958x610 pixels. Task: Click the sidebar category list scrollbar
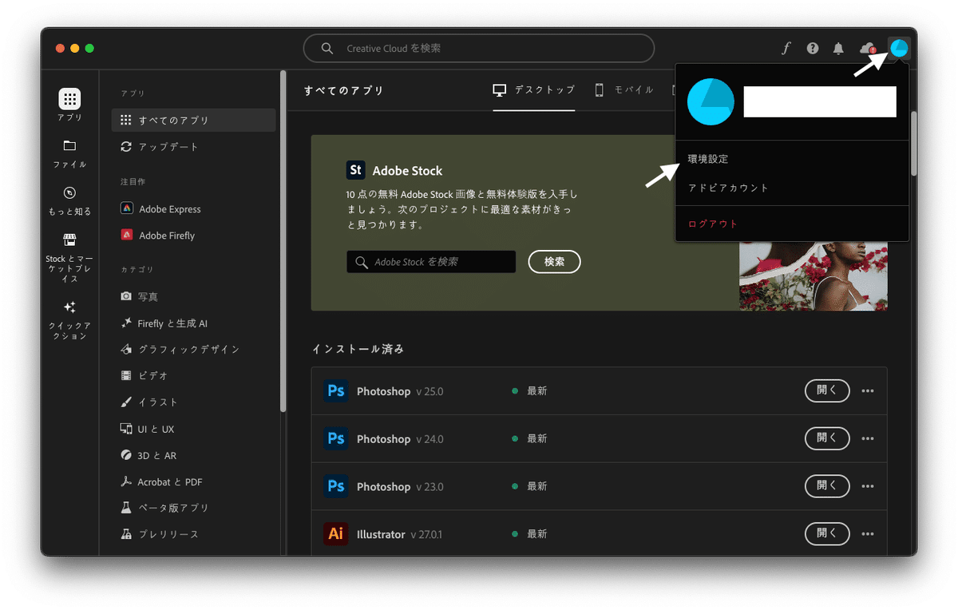pos(283,242)
